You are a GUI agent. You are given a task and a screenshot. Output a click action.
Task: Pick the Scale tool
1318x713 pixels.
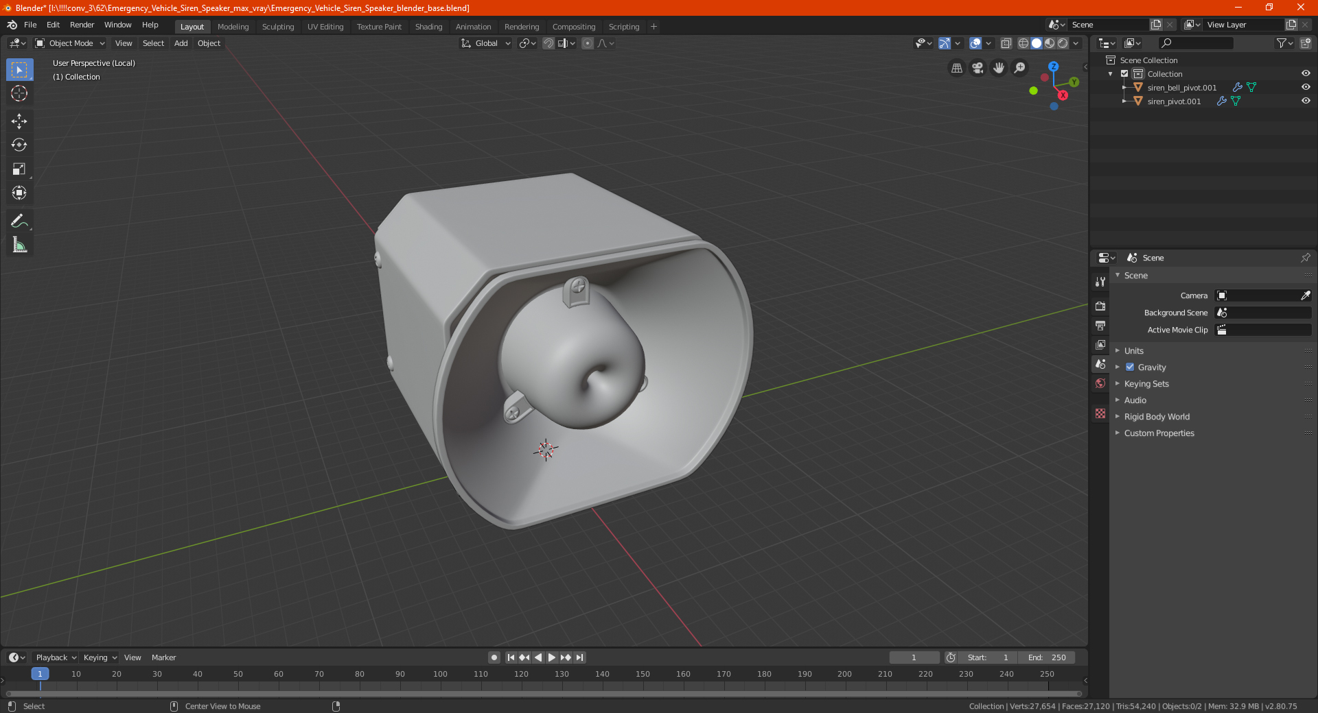click(19, 169)
